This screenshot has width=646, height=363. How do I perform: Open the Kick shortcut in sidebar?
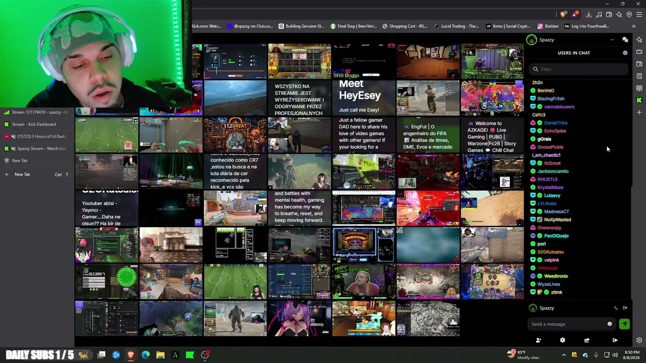(639, 100)
